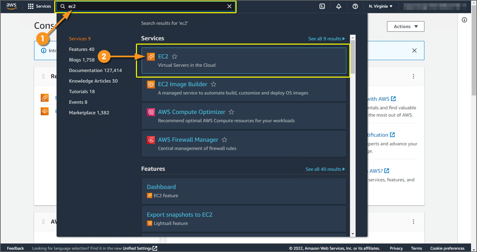Open the Welcome widget three-dot menu

pos(413,76)
